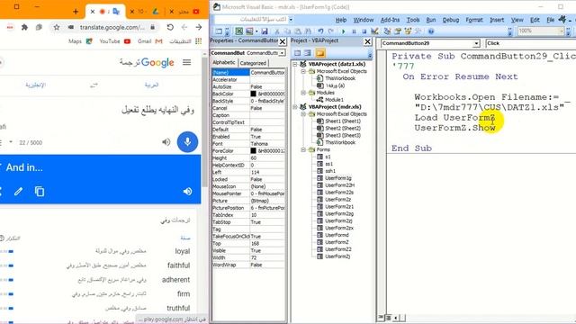Reload the page in Chrome
This screenshot has width=576, height=324.
tap(170, 27)
